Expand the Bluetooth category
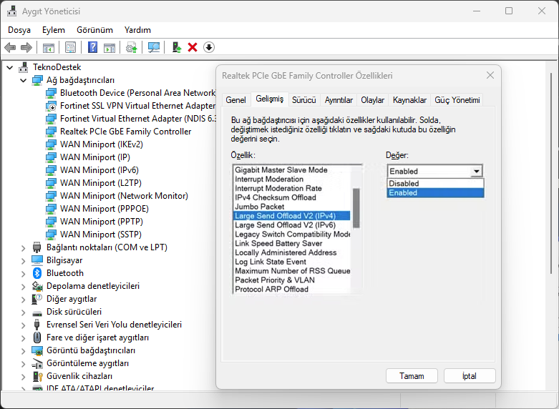The height and width of the screenshot is (409, 559). 24,273
